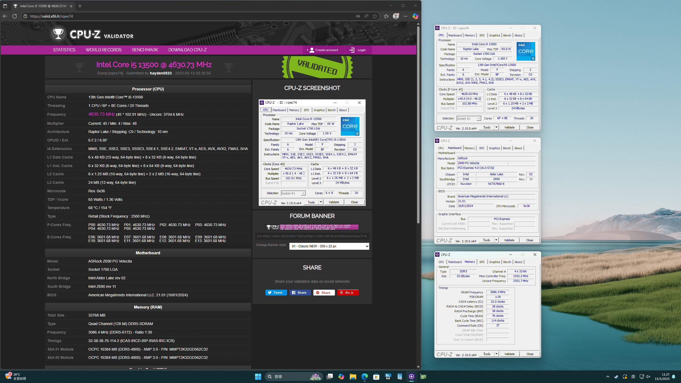Viewport: 681px width, 383px height.
Task: Click the Login button
Action: tap(358, 50)
